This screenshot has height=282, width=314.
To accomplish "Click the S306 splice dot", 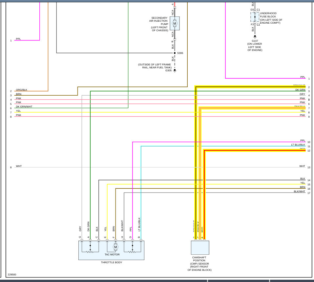I will coord(175,53).
